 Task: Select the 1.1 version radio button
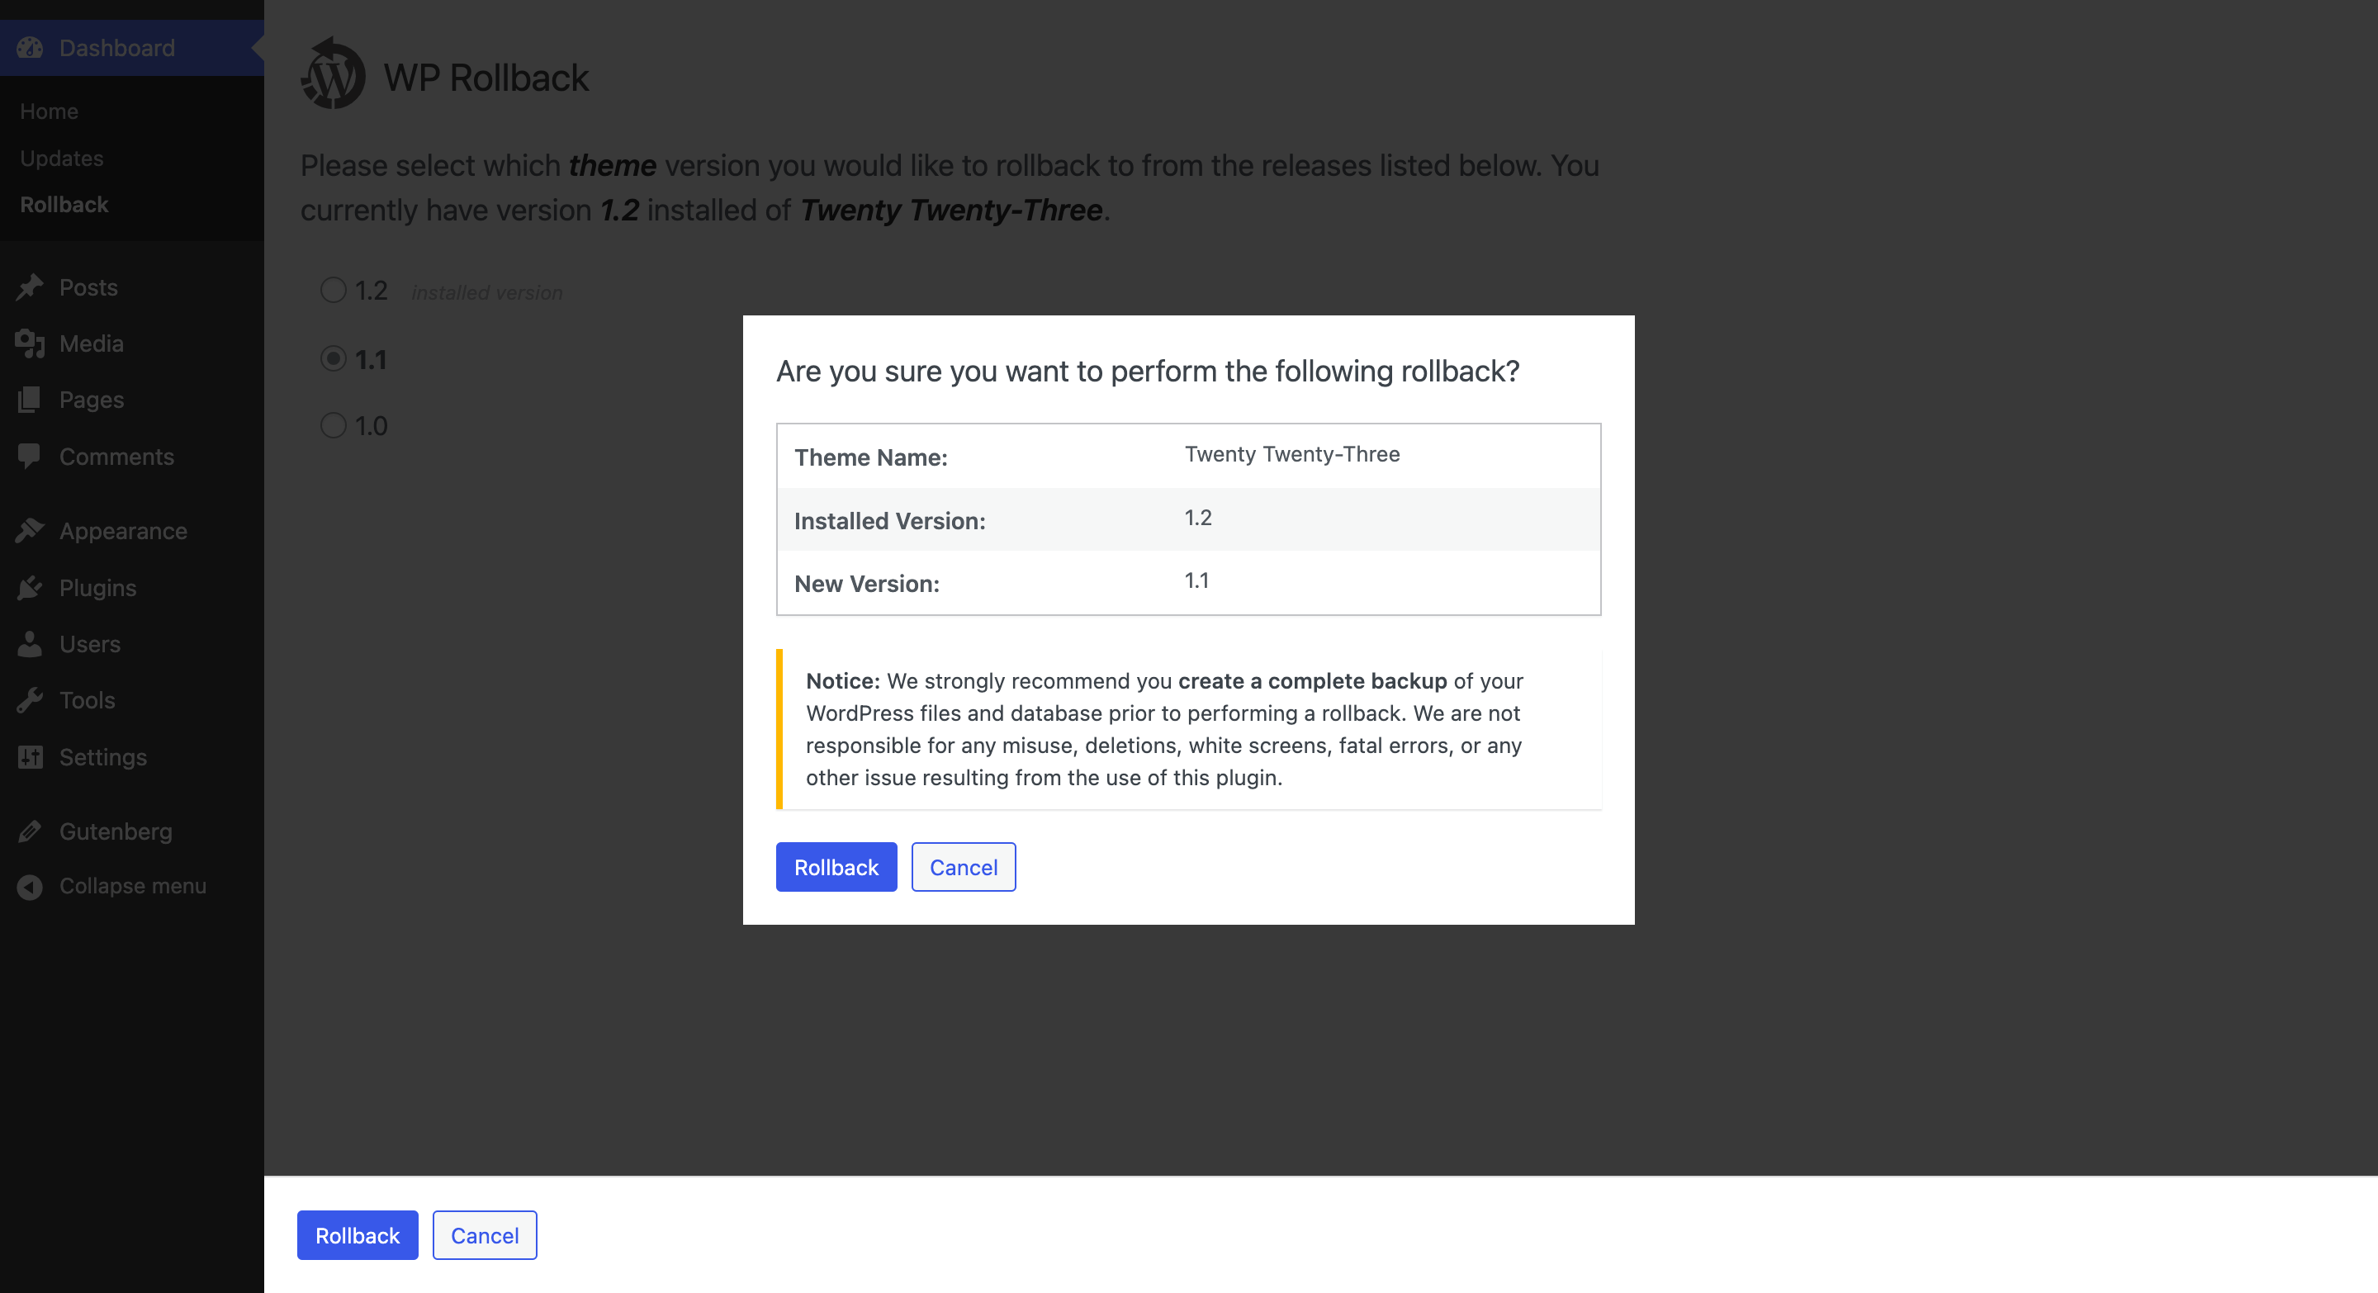[x=334, y=358]
